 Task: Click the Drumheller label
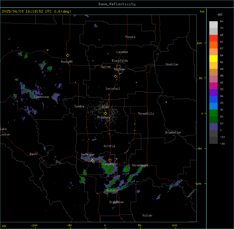pyautogui.click(x=173, y=132)
